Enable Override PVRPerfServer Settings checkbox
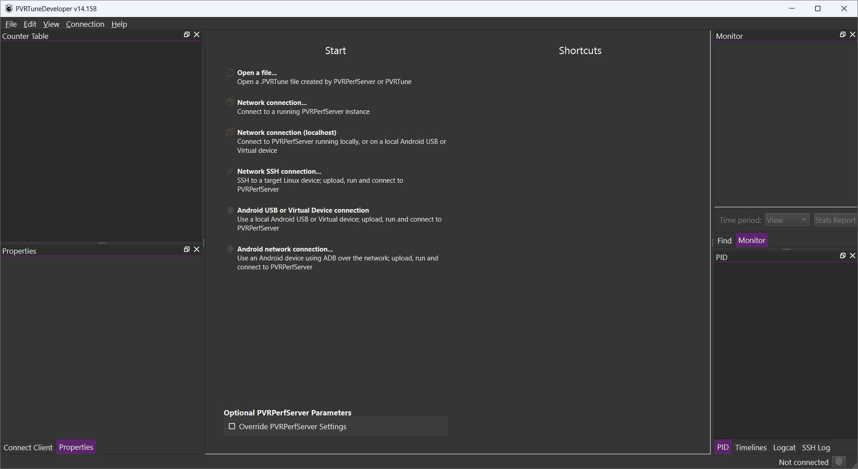858x469 pixels. pyautogui.click(x=232, y=427)
